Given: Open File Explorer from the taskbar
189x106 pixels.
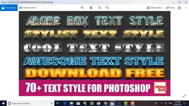Looking at the screenshot, I should [x=71, y=103].
